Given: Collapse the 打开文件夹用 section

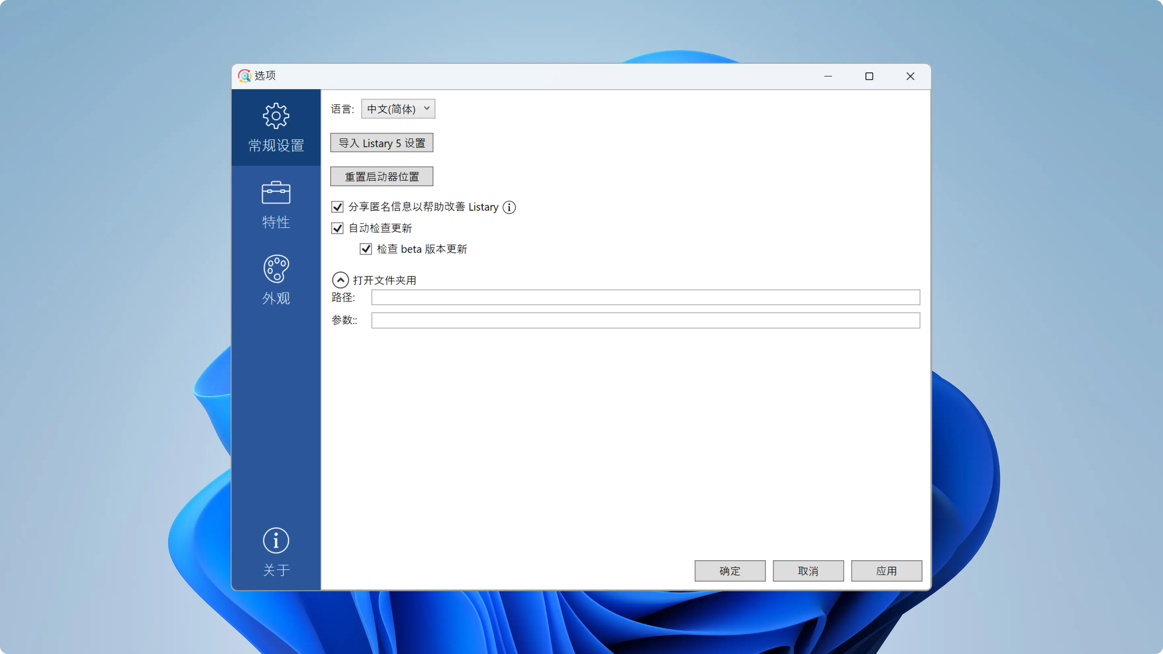Looking at the screenshot, I should (340, 280).
